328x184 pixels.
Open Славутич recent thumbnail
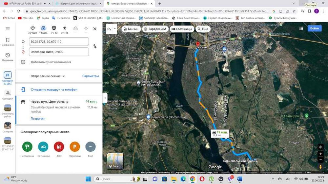point(8,127)
